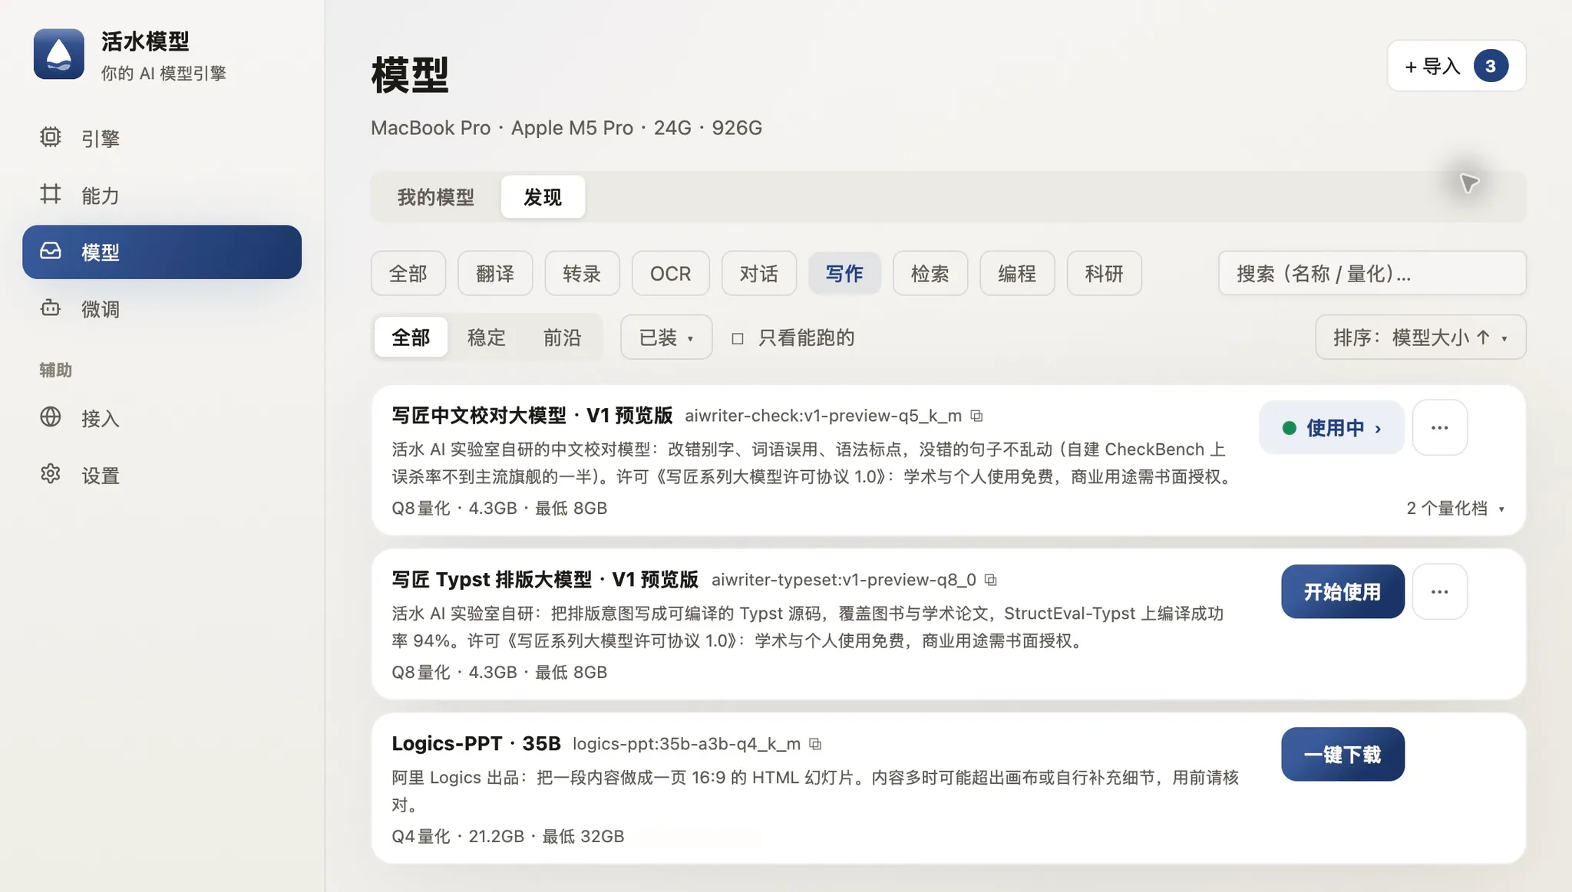Click the 接入 globe icon in sidebar
This screenshot has width=1572, height=892.
click(51, 417)
